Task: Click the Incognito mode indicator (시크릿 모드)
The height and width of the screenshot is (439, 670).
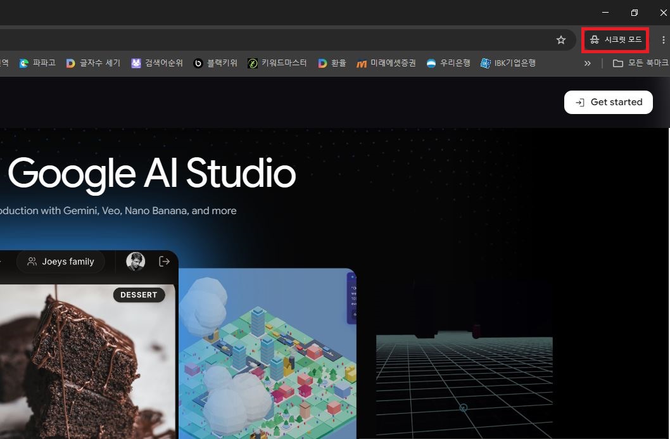Action: point(616,40)
